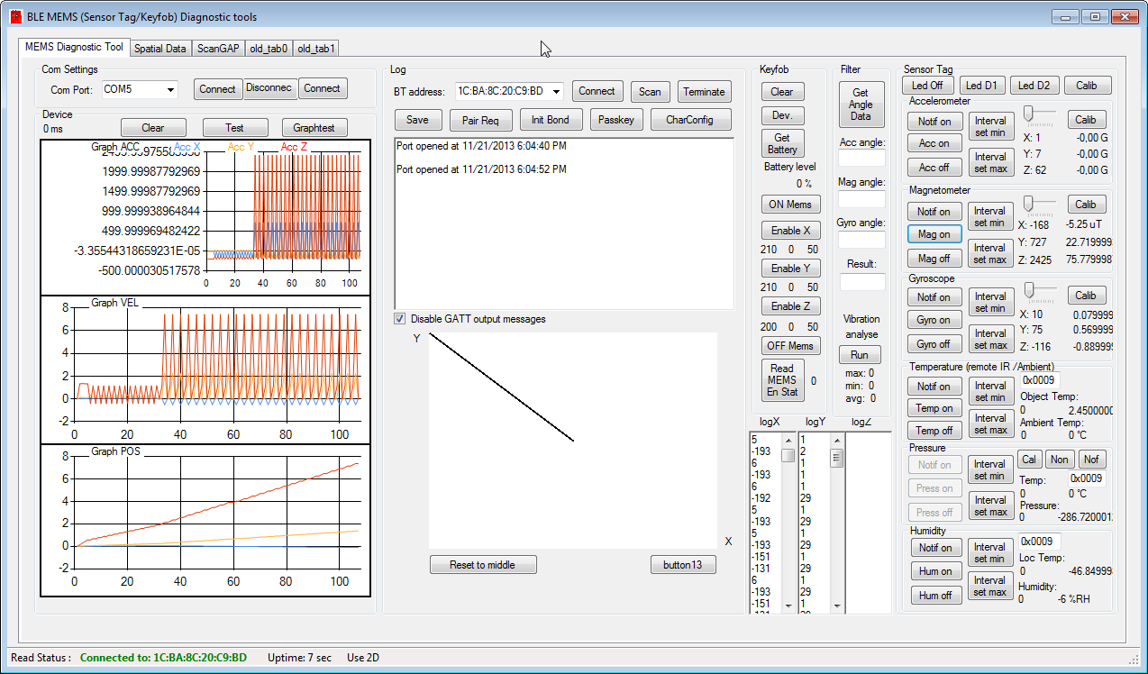Open the ScanGAP tab
The height and width of the screenshot is (674, 1148).
[x=218, y=49]
